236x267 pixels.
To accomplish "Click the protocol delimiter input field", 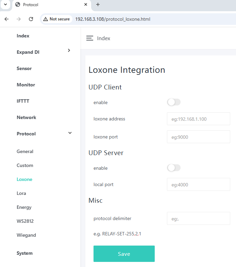I will pyautogui.click(x=198, y=218).
